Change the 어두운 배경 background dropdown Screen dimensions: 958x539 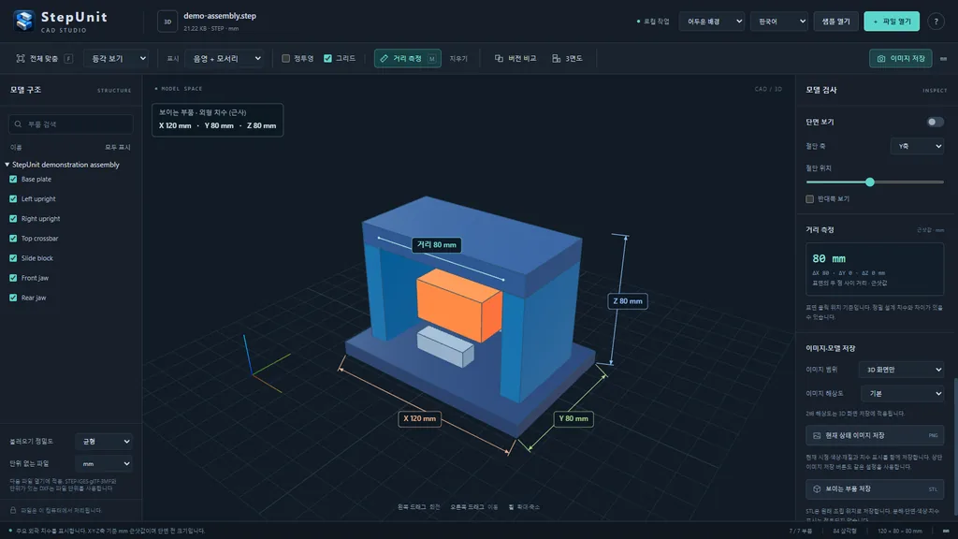click(x=712, y=22)
